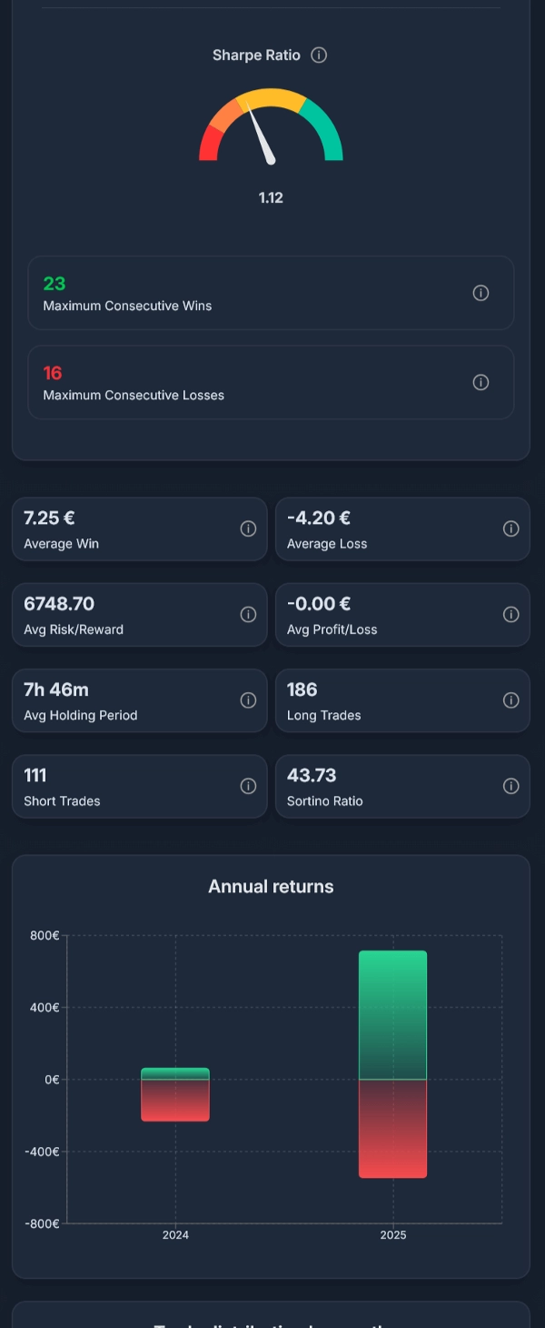The width and height of the screenshot is (545, 1328).
Task: Click the Avg Holding Period info icon
Action: (x=248, y=699)
